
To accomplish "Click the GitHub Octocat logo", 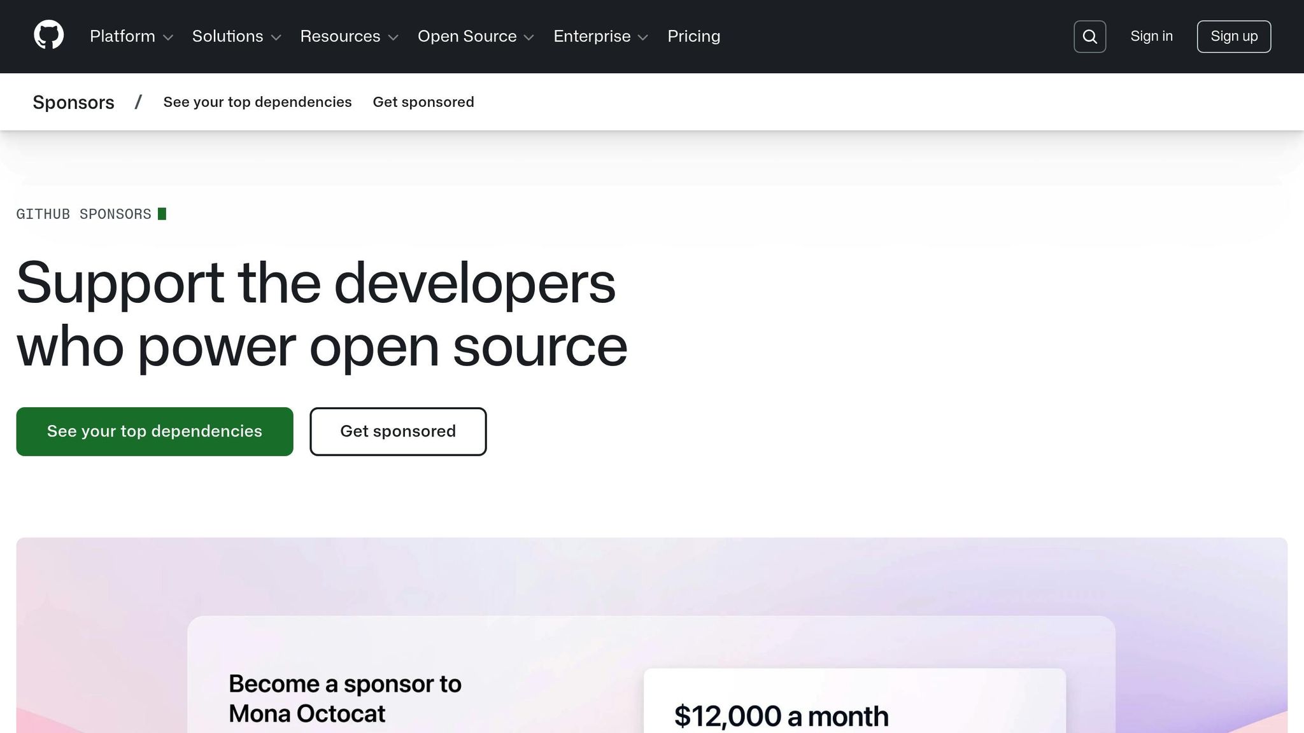I will 48,36.
